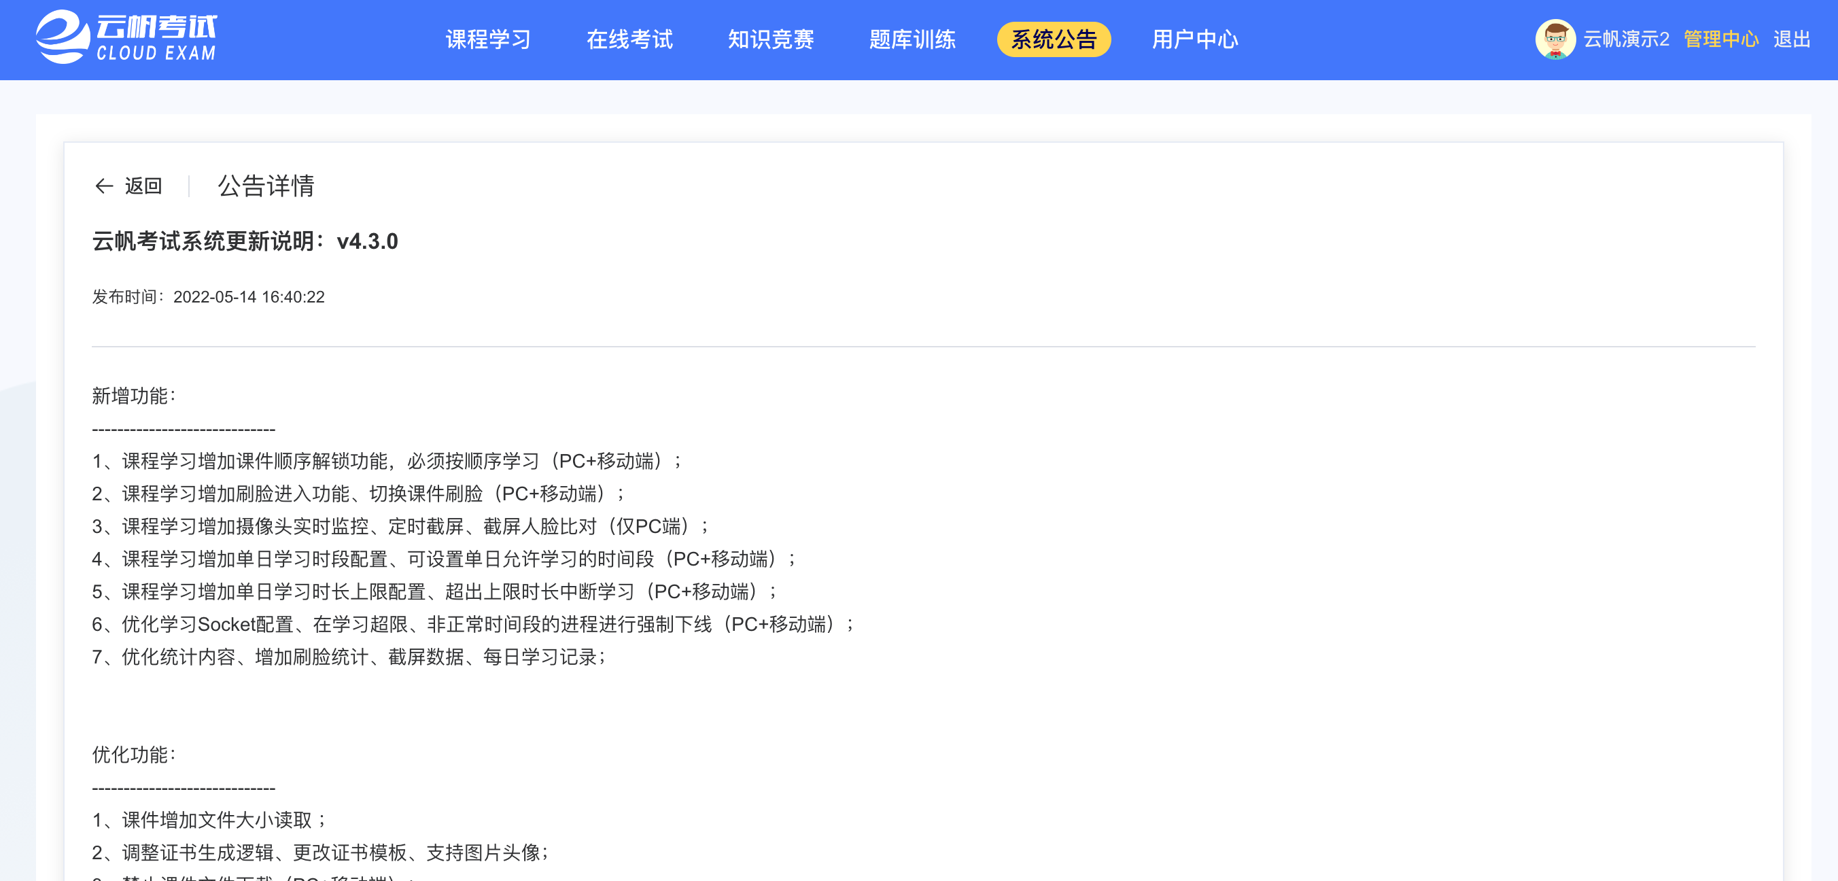The height and width of the screenshot is (881, 1838).
Task: Click the 管理中心 link
Action: click(x=1721, y=39)
